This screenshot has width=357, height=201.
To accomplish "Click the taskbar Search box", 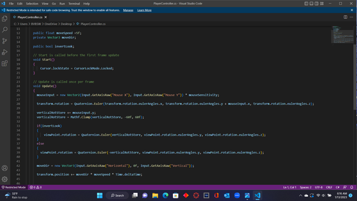I will [x=118, y=195].
